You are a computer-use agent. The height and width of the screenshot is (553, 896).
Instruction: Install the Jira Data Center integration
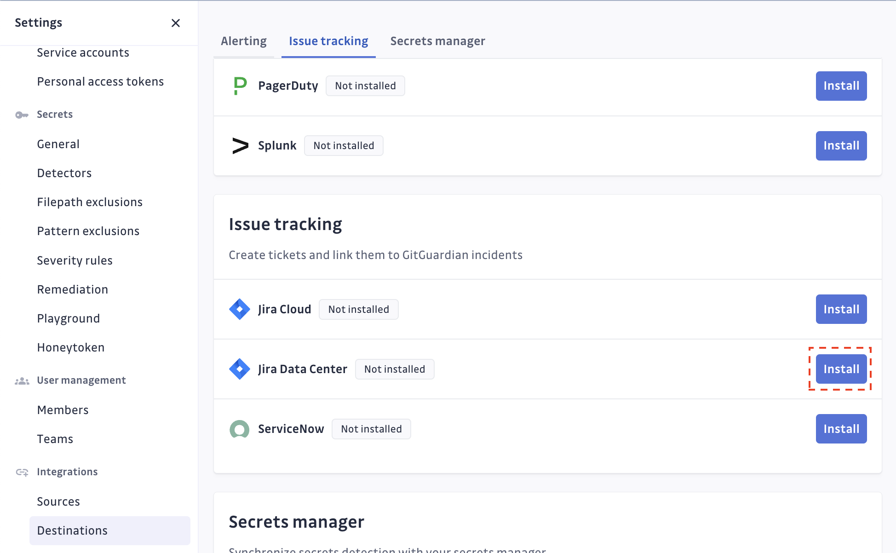pyautogui.click(x=841, y=369)
